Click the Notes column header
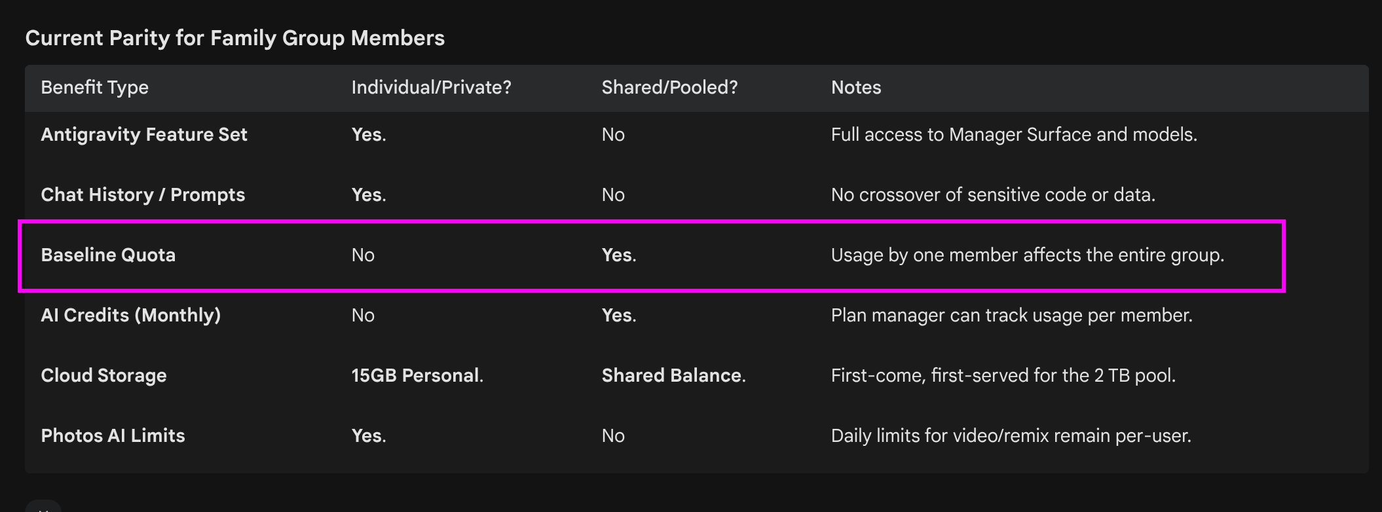Viewport: 1382px width, 512px height. pyautogui.click(x=855, y=88)
